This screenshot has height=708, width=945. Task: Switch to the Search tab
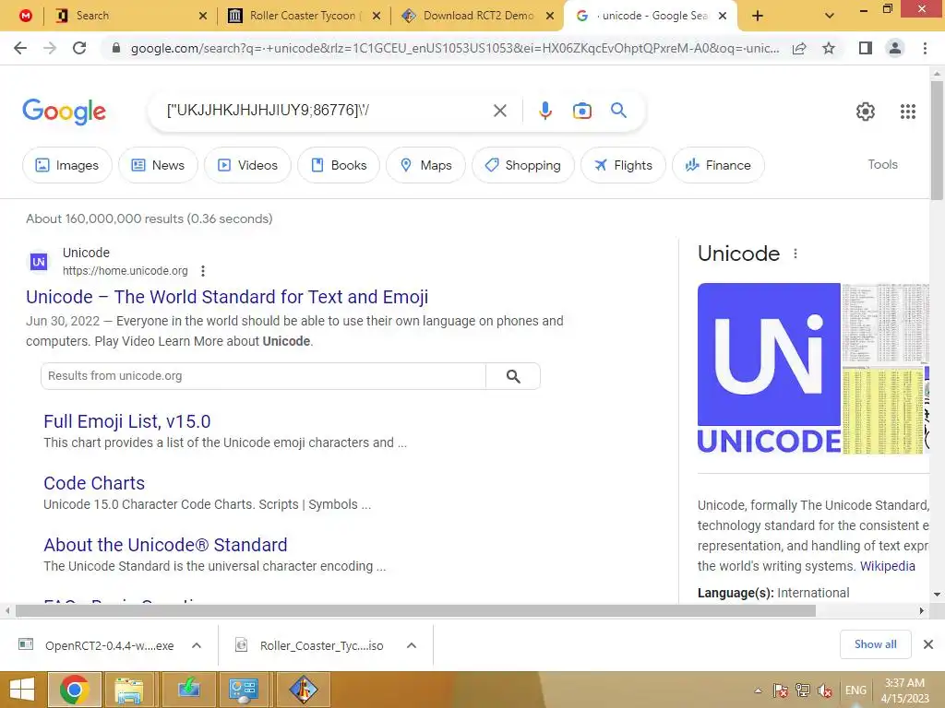click(x=131, y=17)
